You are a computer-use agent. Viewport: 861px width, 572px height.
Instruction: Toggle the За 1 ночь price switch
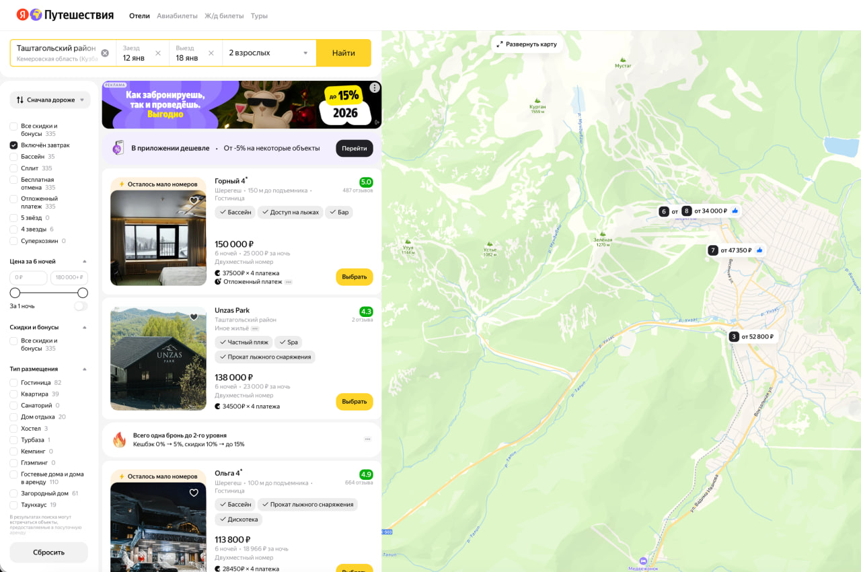coord(81,306)
